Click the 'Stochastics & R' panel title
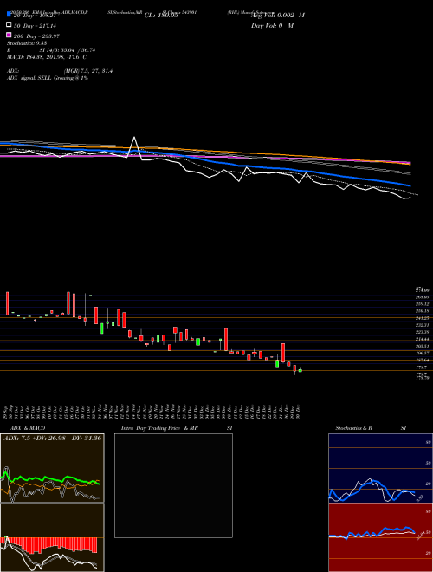Image resolution: width=433 pixels, height=572 pixels. [x=353, y=428]
